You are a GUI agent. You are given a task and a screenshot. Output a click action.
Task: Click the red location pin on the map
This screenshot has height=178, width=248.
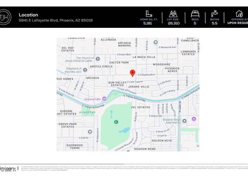(133, 73)
